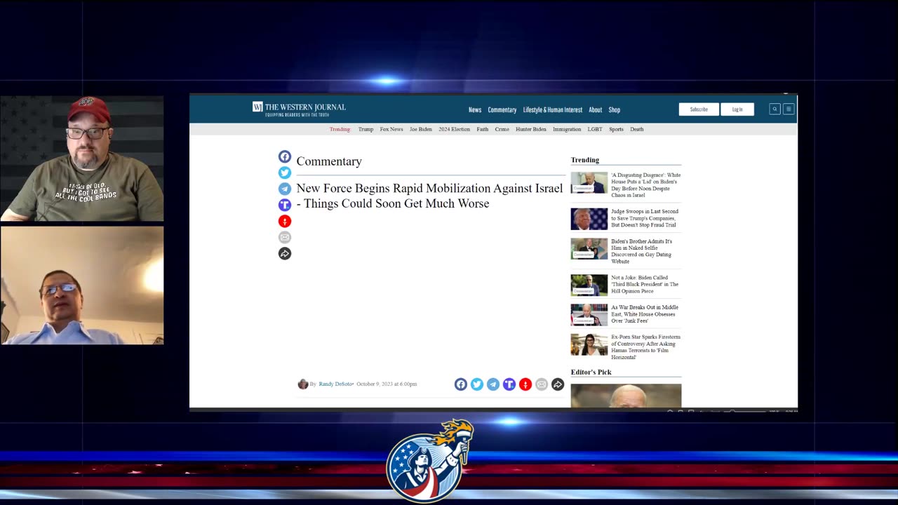Click the red share icon in left sidebar
The image size is (898, 505).
point(284,221)
